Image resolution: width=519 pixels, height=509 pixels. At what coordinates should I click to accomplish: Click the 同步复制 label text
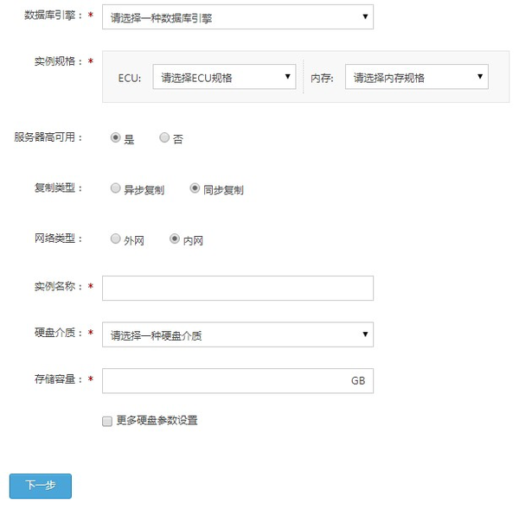coord(223,189)
